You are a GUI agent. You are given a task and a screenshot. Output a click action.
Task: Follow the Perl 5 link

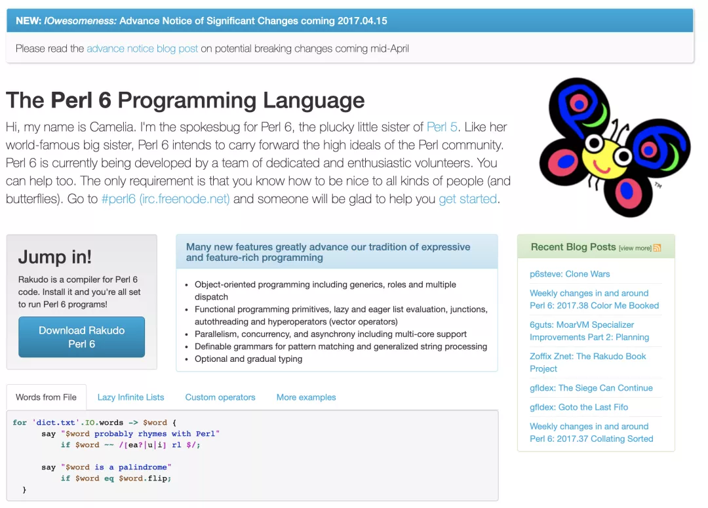tap(442, 127)
